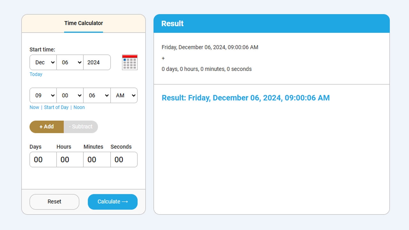Screen dimensions: 409x230
Task: Focus the Seconds duration input field
Action: [124, 159]
